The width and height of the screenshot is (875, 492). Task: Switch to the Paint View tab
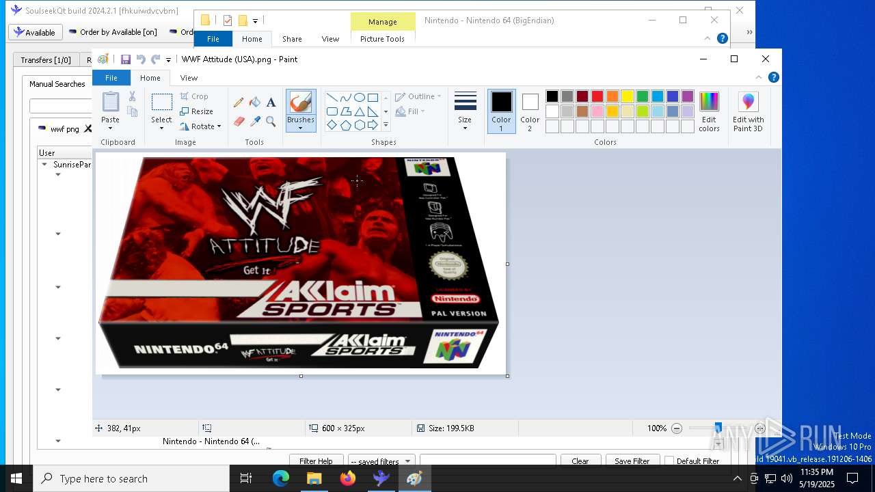189,78
